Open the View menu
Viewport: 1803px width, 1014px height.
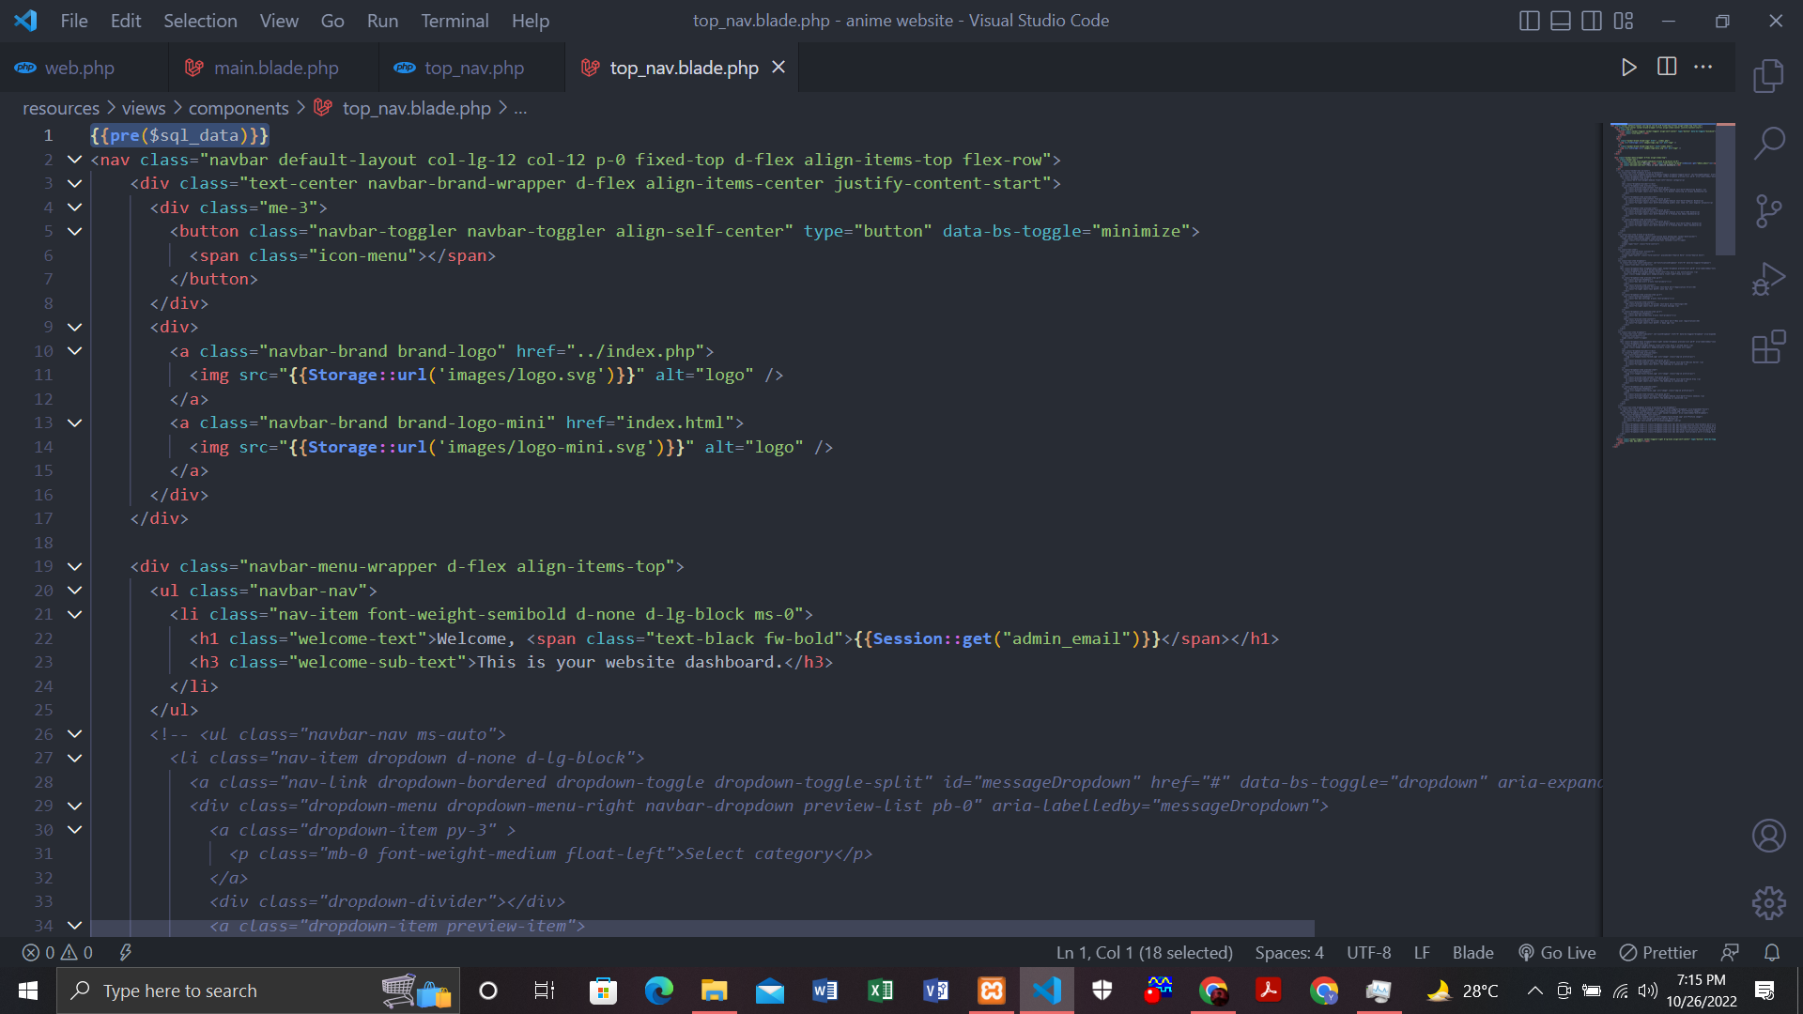(279, 21)
